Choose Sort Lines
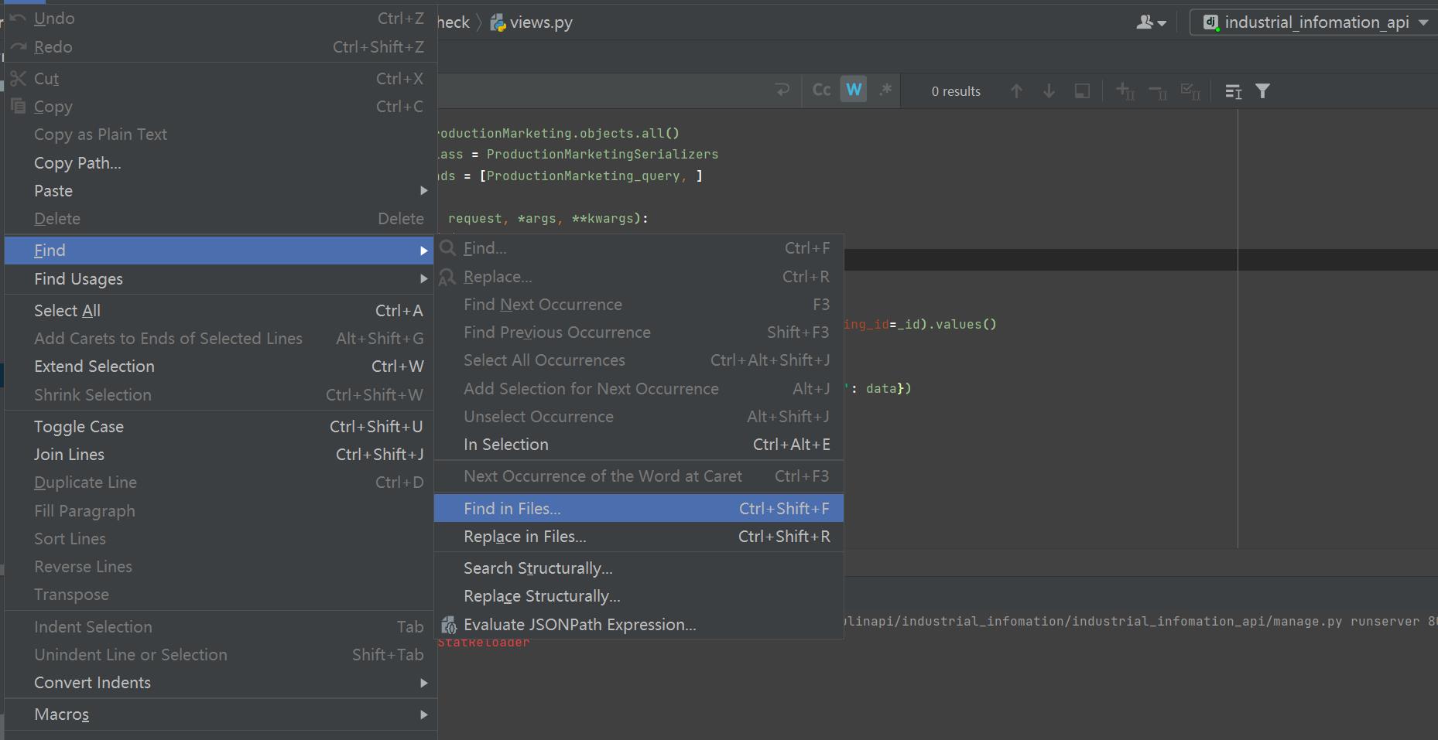Screen dimensions: 1438x740 coord(218,539)
